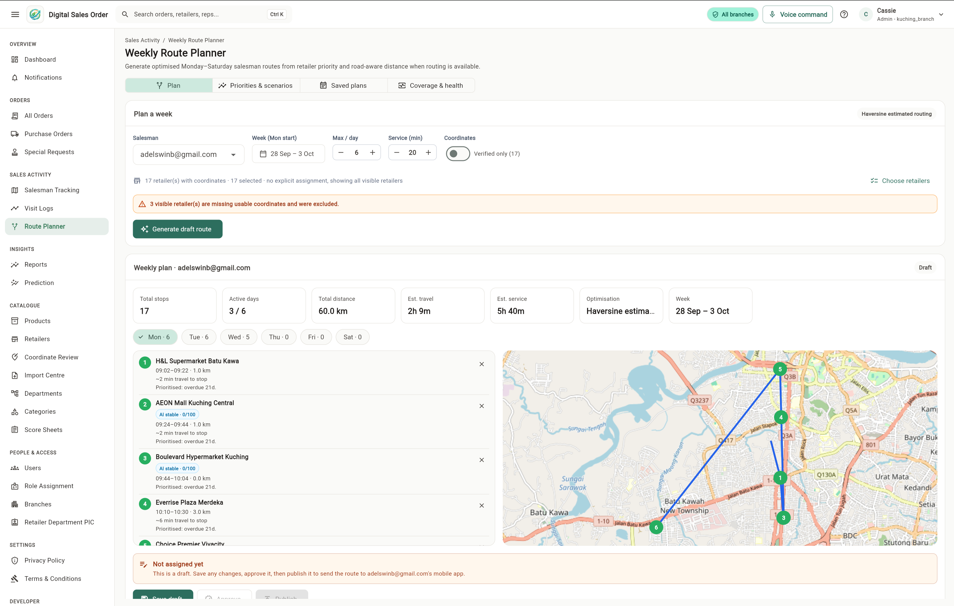Select the Tue 6 day chip
954x606 pixels.
[x=199, y=337]
